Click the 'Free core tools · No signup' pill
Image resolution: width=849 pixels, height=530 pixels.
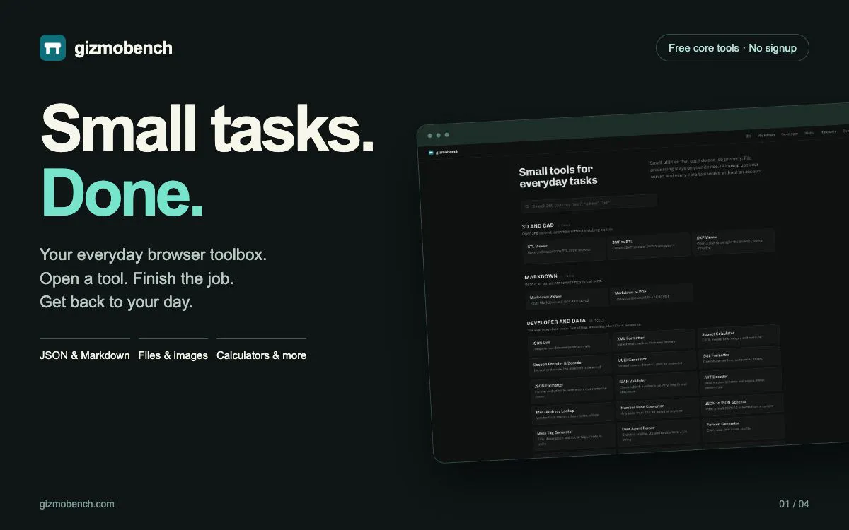[732, 48]
